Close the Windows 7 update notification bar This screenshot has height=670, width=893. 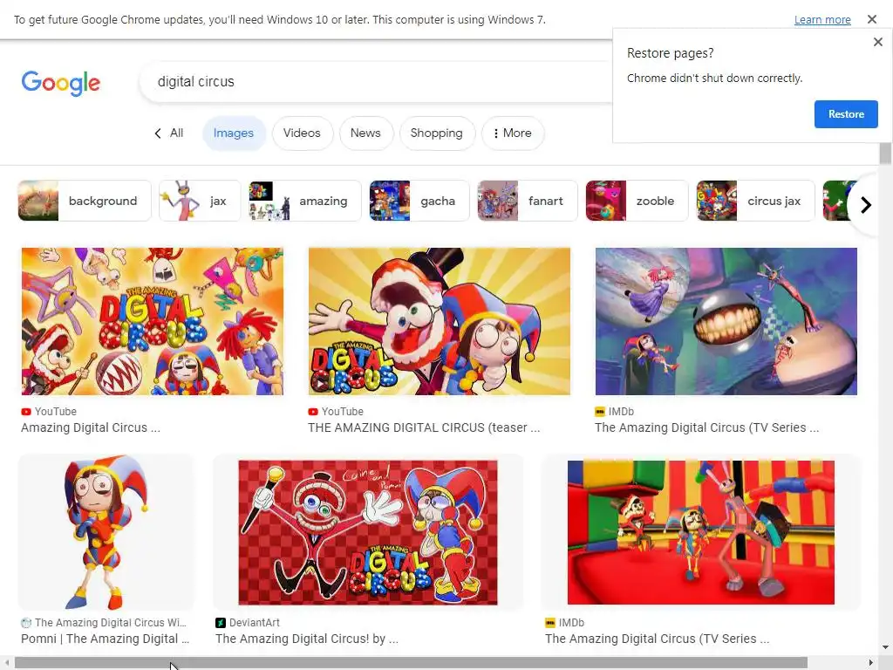[x=871, y=19]
